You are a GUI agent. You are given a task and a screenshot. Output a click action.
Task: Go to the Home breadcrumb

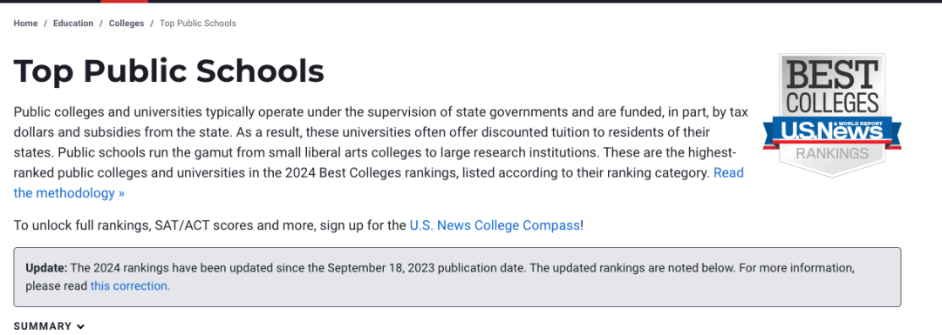(25, 23)
